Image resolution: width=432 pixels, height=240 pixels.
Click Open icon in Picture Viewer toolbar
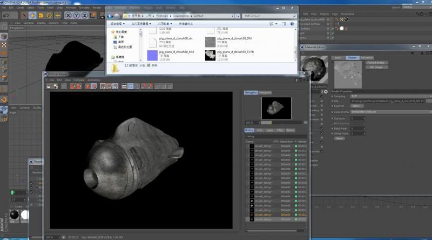pyautogui.click(x=49, y=86)
